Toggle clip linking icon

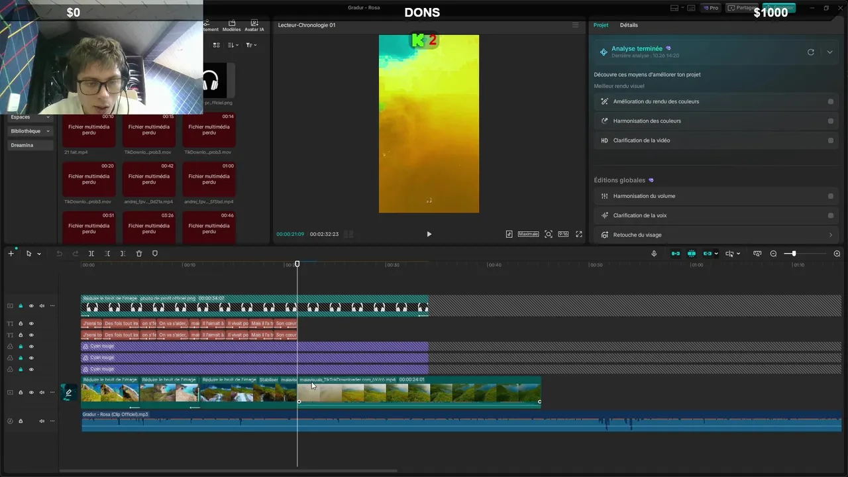[708, 254]
